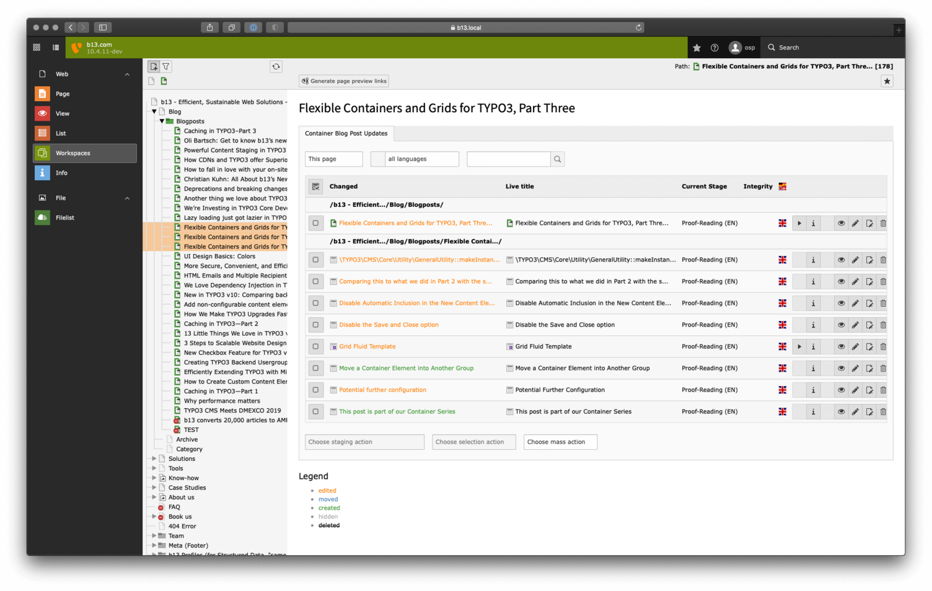Open the osp user menu
This screenshot has width=932, height=591.
(742, 47)
